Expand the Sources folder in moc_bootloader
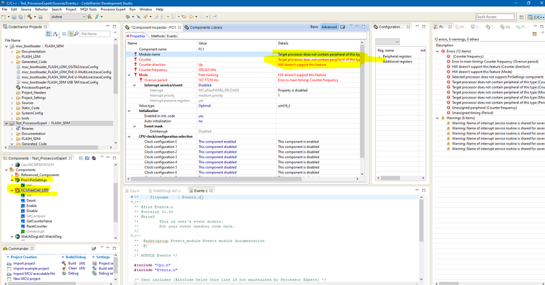Screen dimensions: 545x285 pyautogui.click(x=12, y=103)
